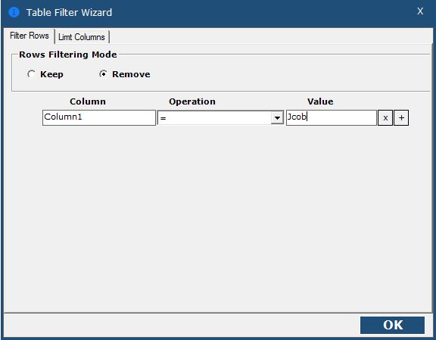This screenshot has height=340, width=436.
Task: Close the Table Filter Wizard dialog
Action: 420,11
